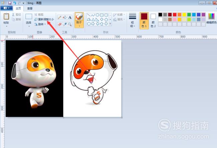This screenshot has height=148, width=217.
Task: Pick the orange color swatch in top row
Action: coord(180,15)
